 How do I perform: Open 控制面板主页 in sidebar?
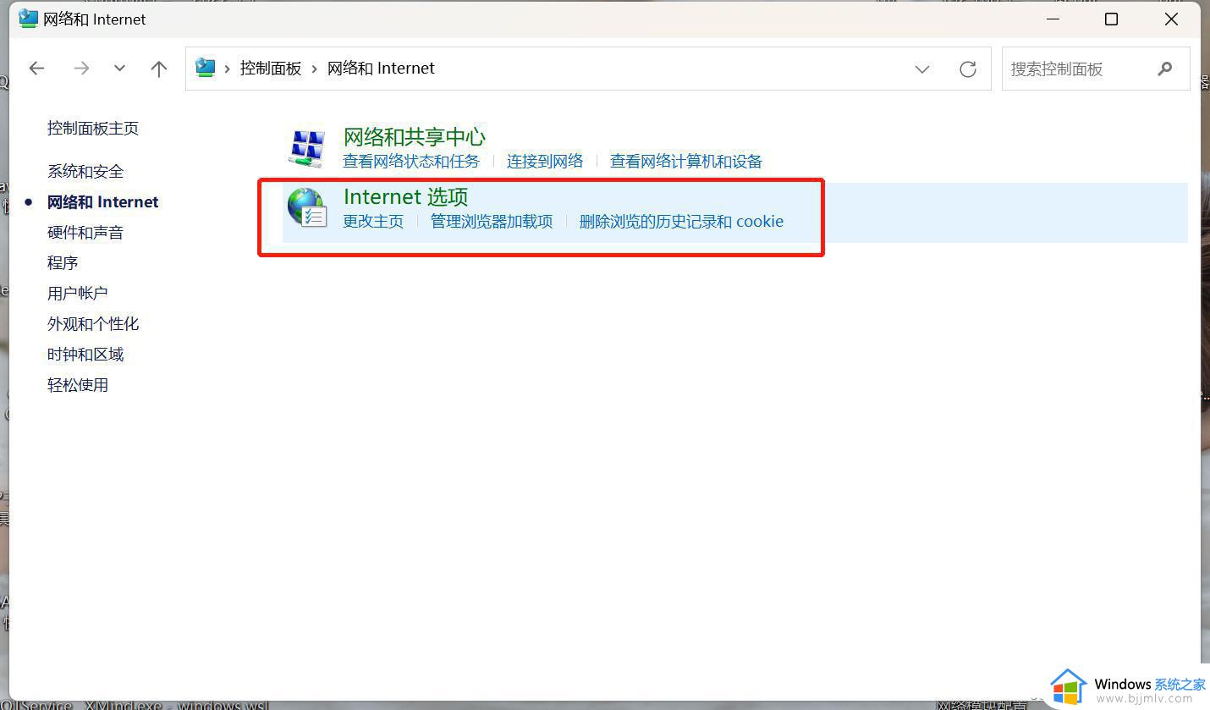pos(93,128)
